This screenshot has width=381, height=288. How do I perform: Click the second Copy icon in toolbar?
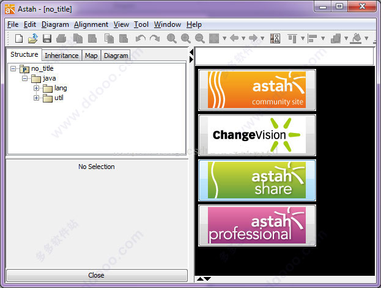point(109,38)
